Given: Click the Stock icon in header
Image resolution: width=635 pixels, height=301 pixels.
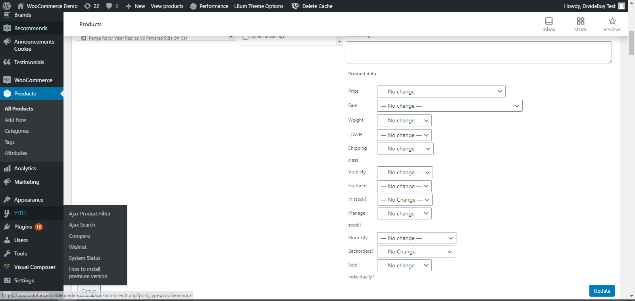Looking at the screenshot, I should click(580, 21).
